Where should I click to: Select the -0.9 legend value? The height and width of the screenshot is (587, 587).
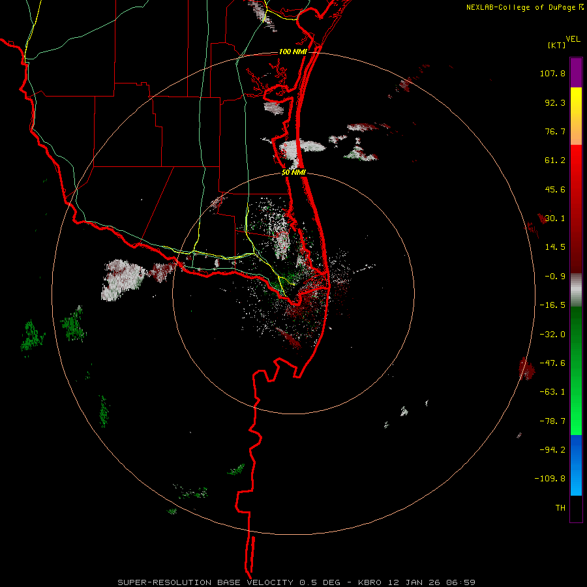555,277
